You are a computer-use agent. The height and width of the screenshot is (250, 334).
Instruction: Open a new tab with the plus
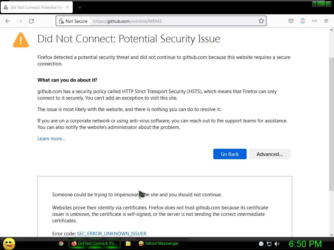pos(80,7)
